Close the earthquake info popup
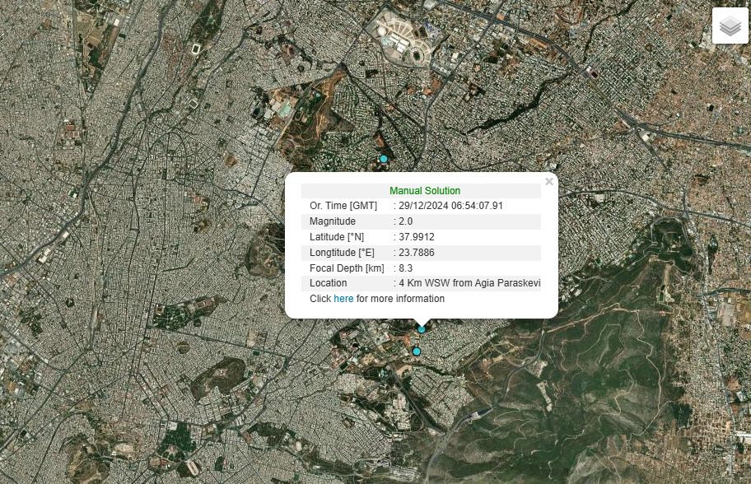 pyautogui.click(x=549, y=182)
